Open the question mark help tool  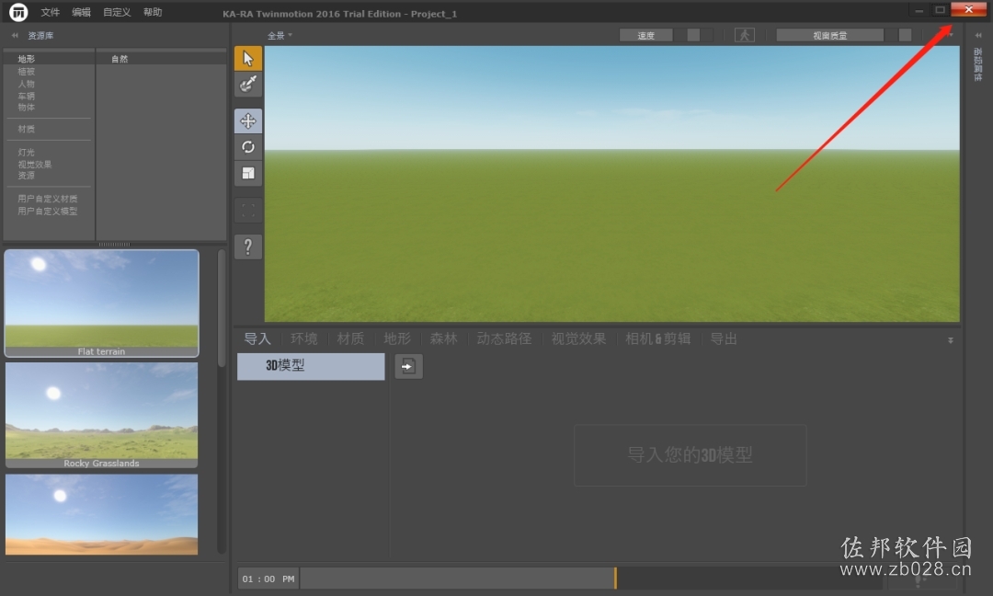click(247, 246)
